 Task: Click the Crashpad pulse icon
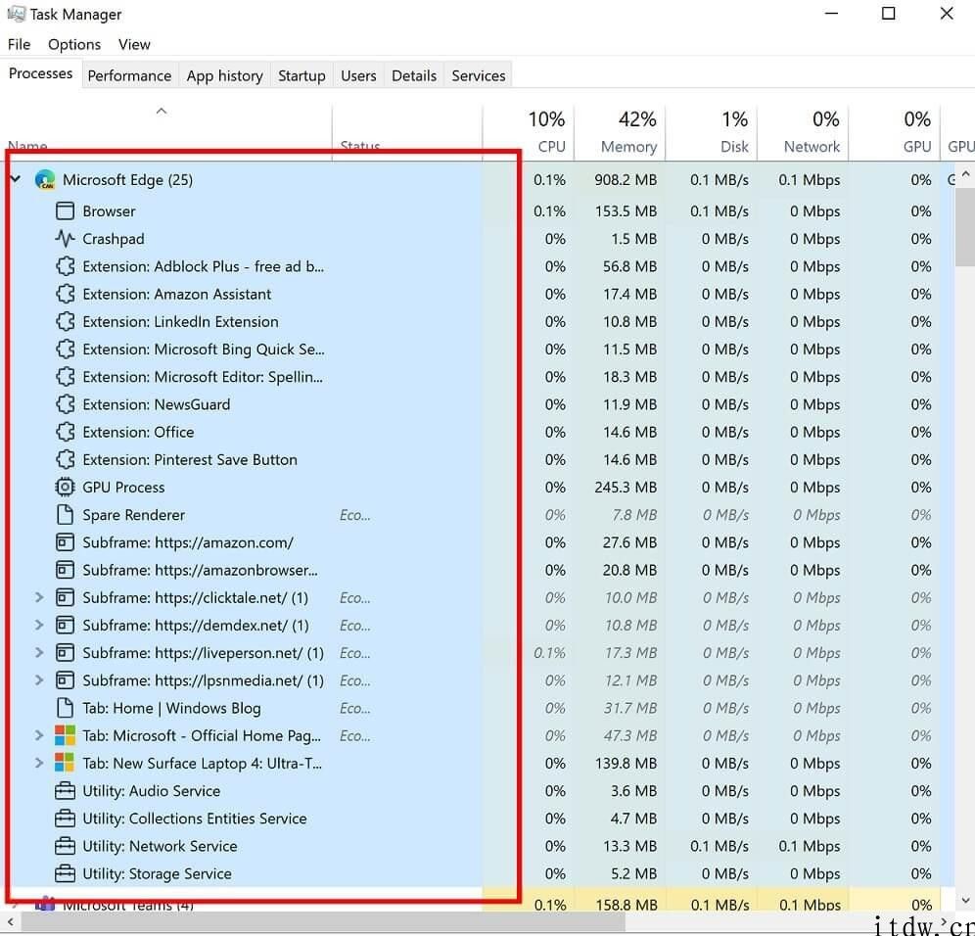[x=65, y=239]
